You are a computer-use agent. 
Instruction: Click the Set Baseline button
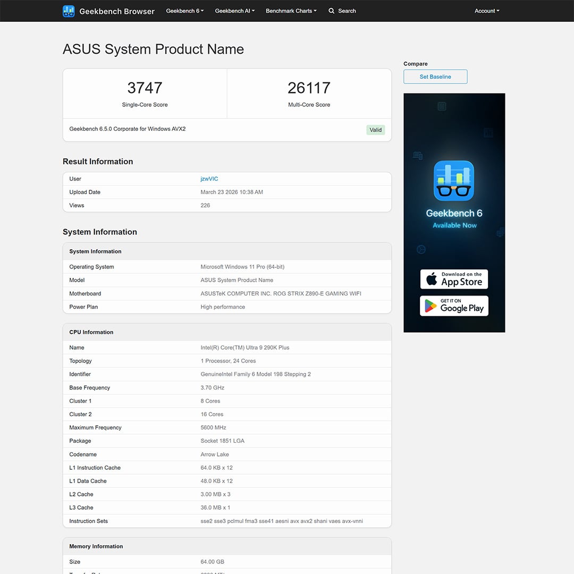[x=435, y=77]
